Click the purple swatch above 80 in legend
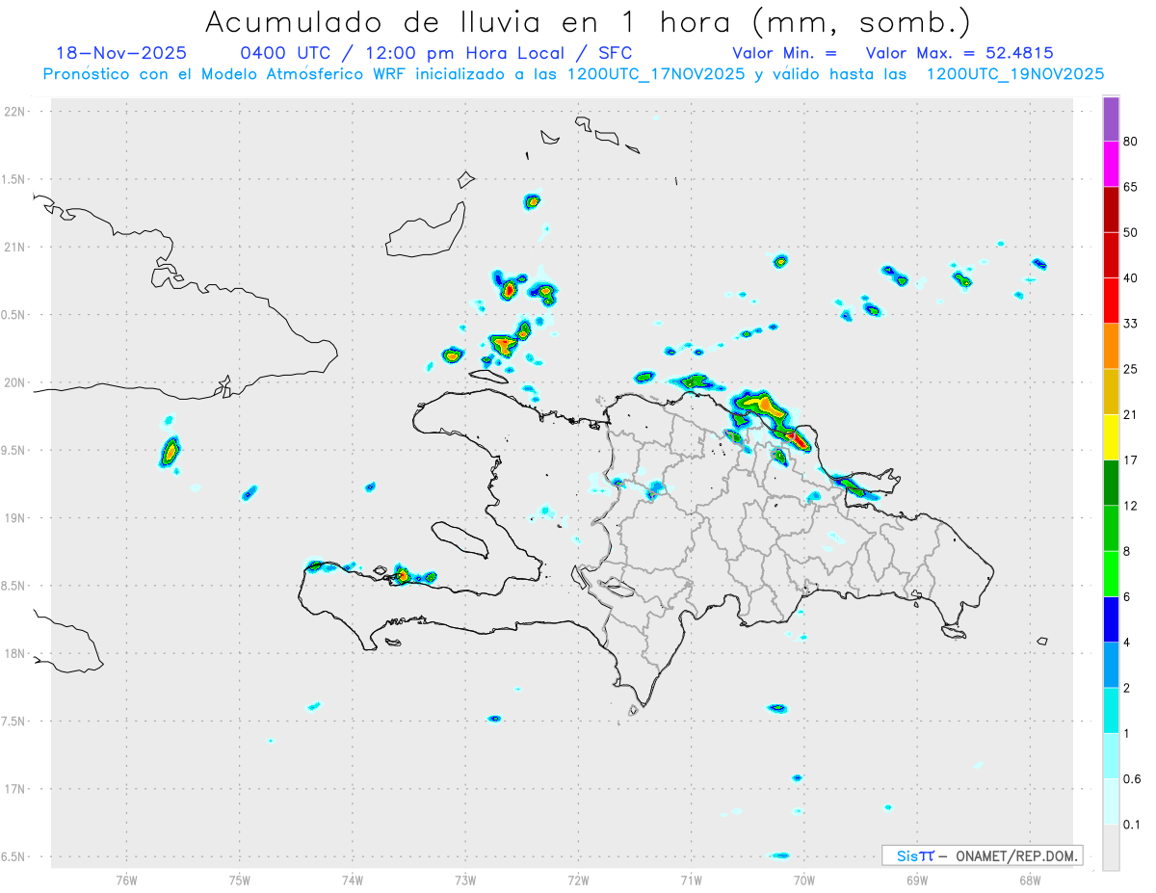The height and width of the screenshot is (893, 1156). (x=1111, y=119)
